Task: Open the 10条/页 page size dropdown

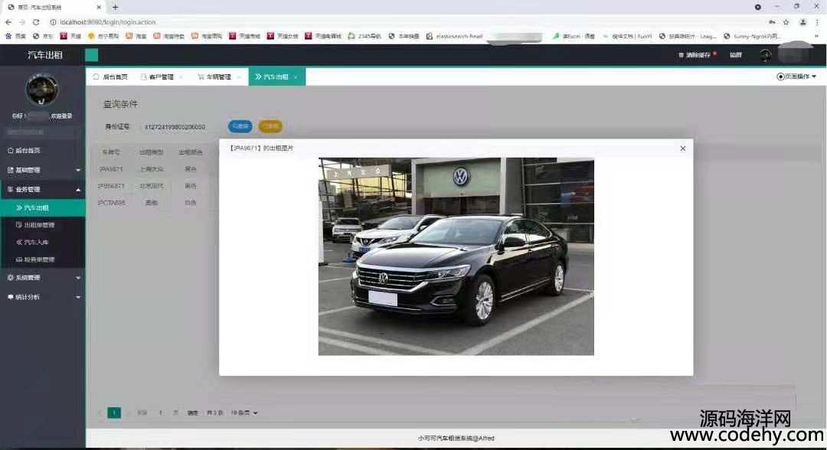Action: [244, 412]
